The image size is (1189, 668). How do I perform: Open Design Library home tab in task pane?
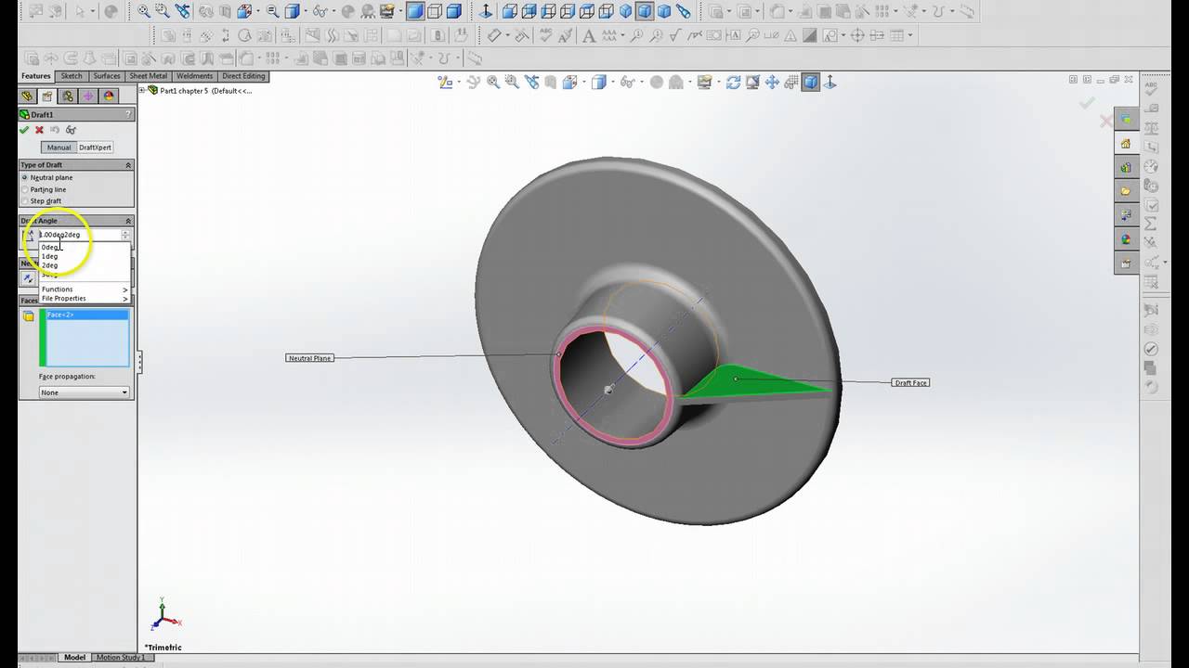(1126, 144)
